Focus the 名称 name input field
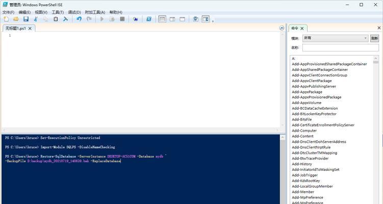Viewport: 383px width, 204px height. coord(341,47)
